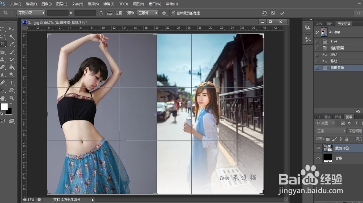This screenshot has height=203, width=363.
Task: Select the Rectangular Marquee tool
Action: [x=2, y=29]
